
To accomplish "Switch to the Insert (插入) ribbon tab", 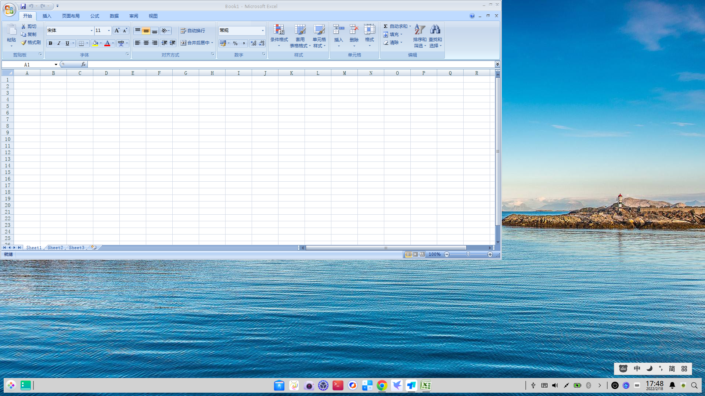I will 47,16.
